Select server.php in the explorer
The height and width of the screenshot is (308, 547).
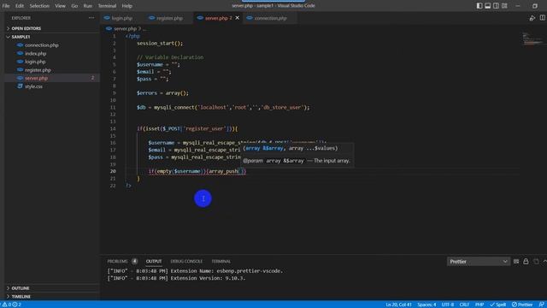coord(52,78)
